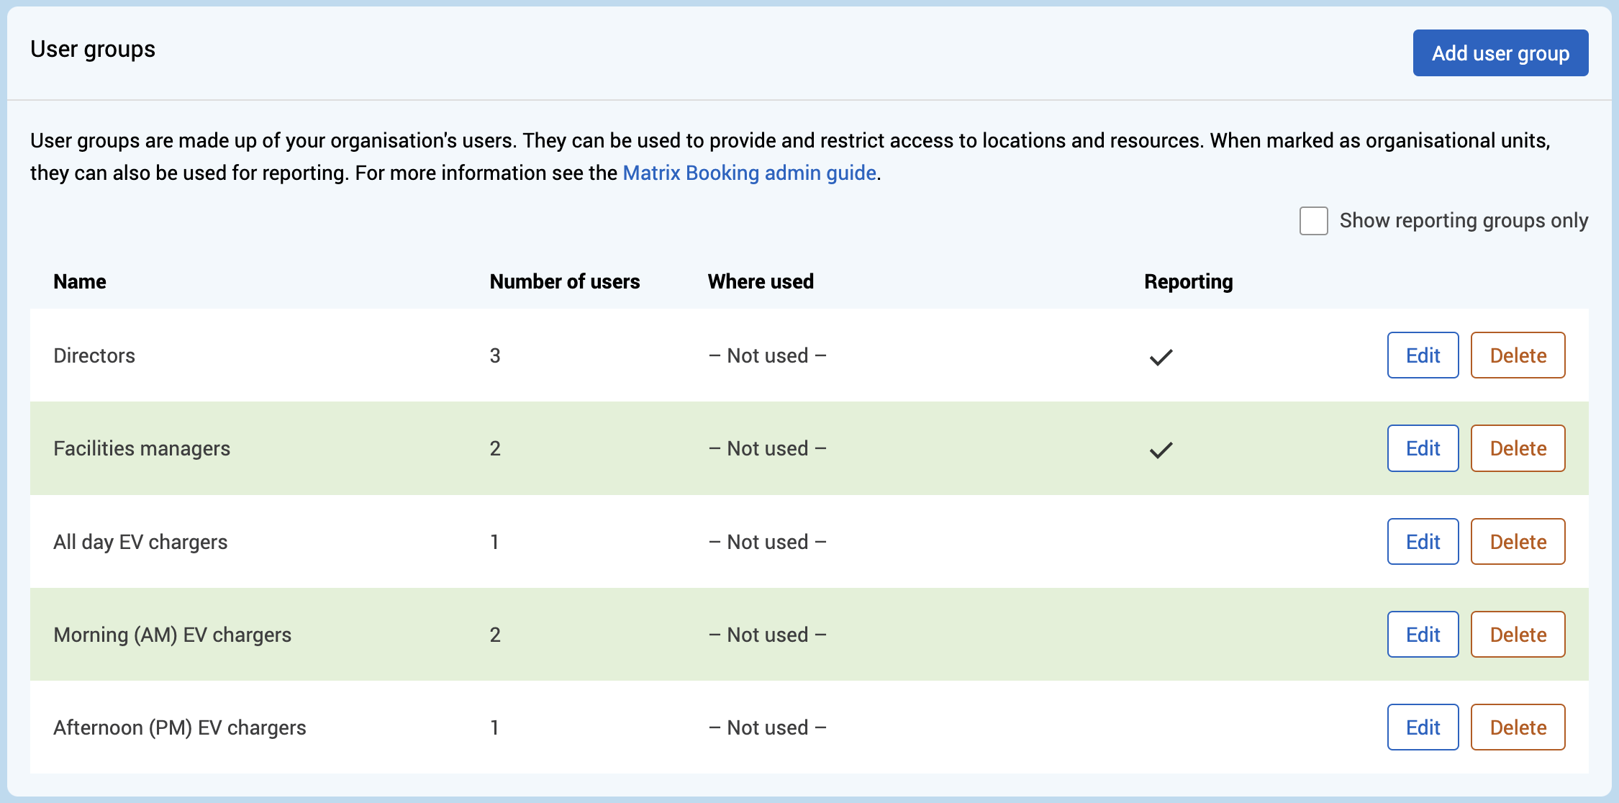Delete the All day EV chargers group
This screenshot has height=803, width=1619.
click(x=1518, y=542)
